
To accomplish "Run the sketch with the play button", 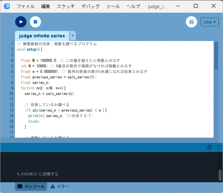I will click(x=21, y=22).
